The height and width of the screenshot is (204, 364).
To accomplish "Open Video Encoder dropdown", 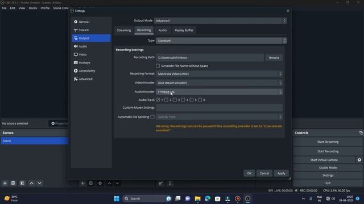I will pyautogui.click(x=219, y=83).
